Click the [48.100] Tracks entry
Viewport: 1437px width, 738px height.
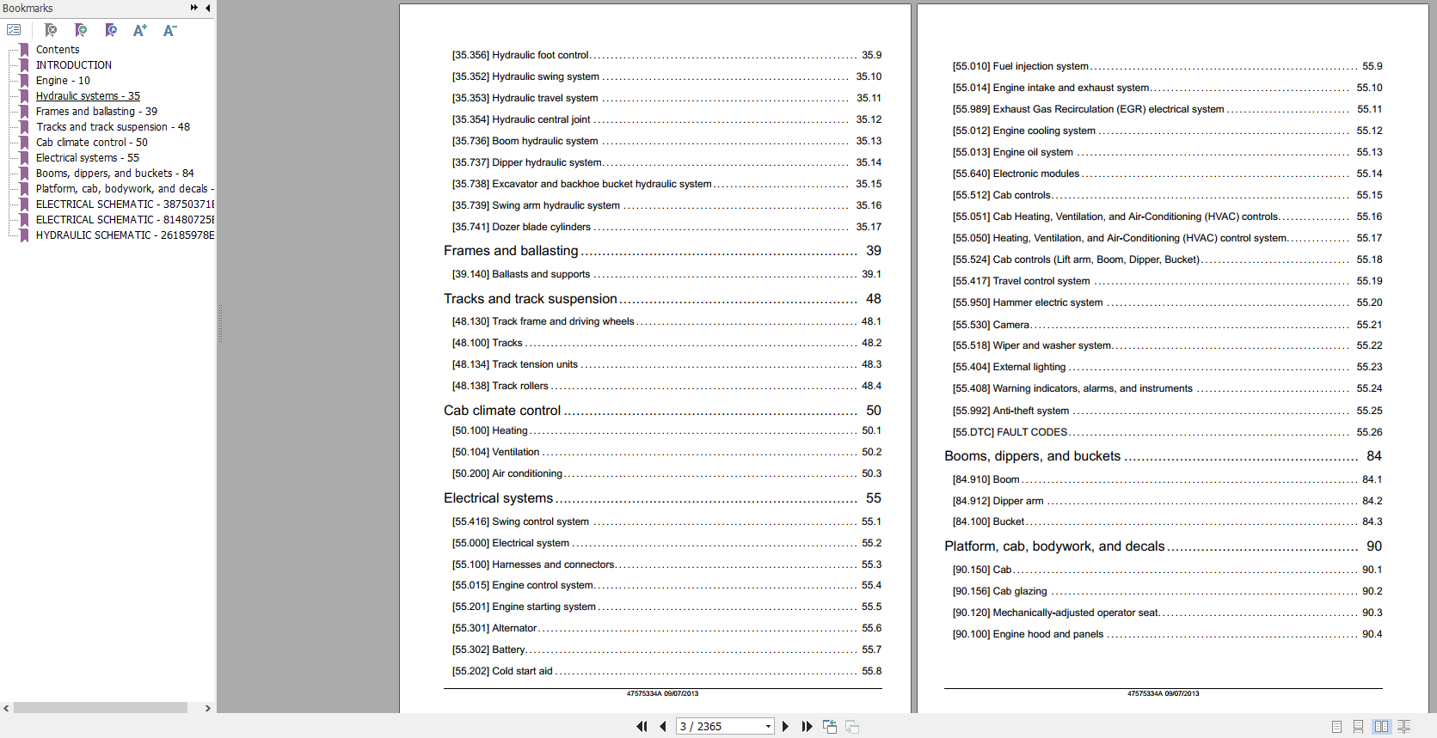(488, 343)
